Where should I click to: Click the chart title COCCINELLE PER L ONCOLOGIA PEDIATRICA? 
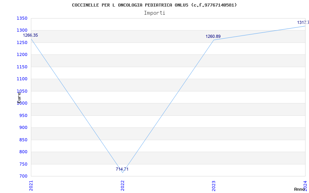[x=154, y=5]
